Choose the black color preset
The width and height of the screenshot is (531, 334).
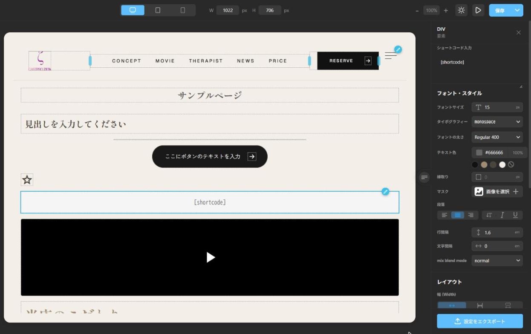(x=475, y=164)
